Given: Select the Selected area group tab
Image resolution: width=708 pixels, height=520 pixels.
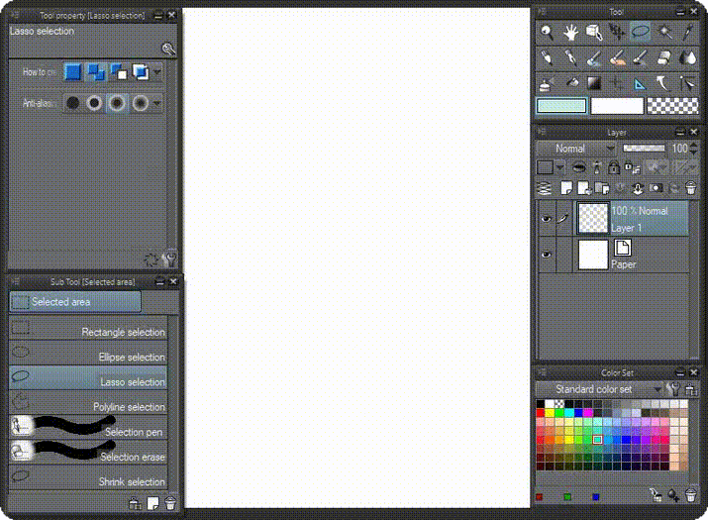Looking at the screenshot, I should pyautogui.click(x=75, y=301).
